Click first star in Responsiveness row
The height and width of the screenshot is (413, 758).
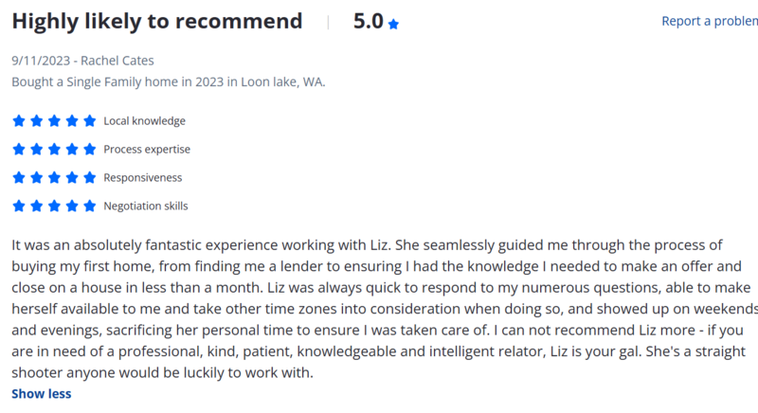click(x=18, y=177)
